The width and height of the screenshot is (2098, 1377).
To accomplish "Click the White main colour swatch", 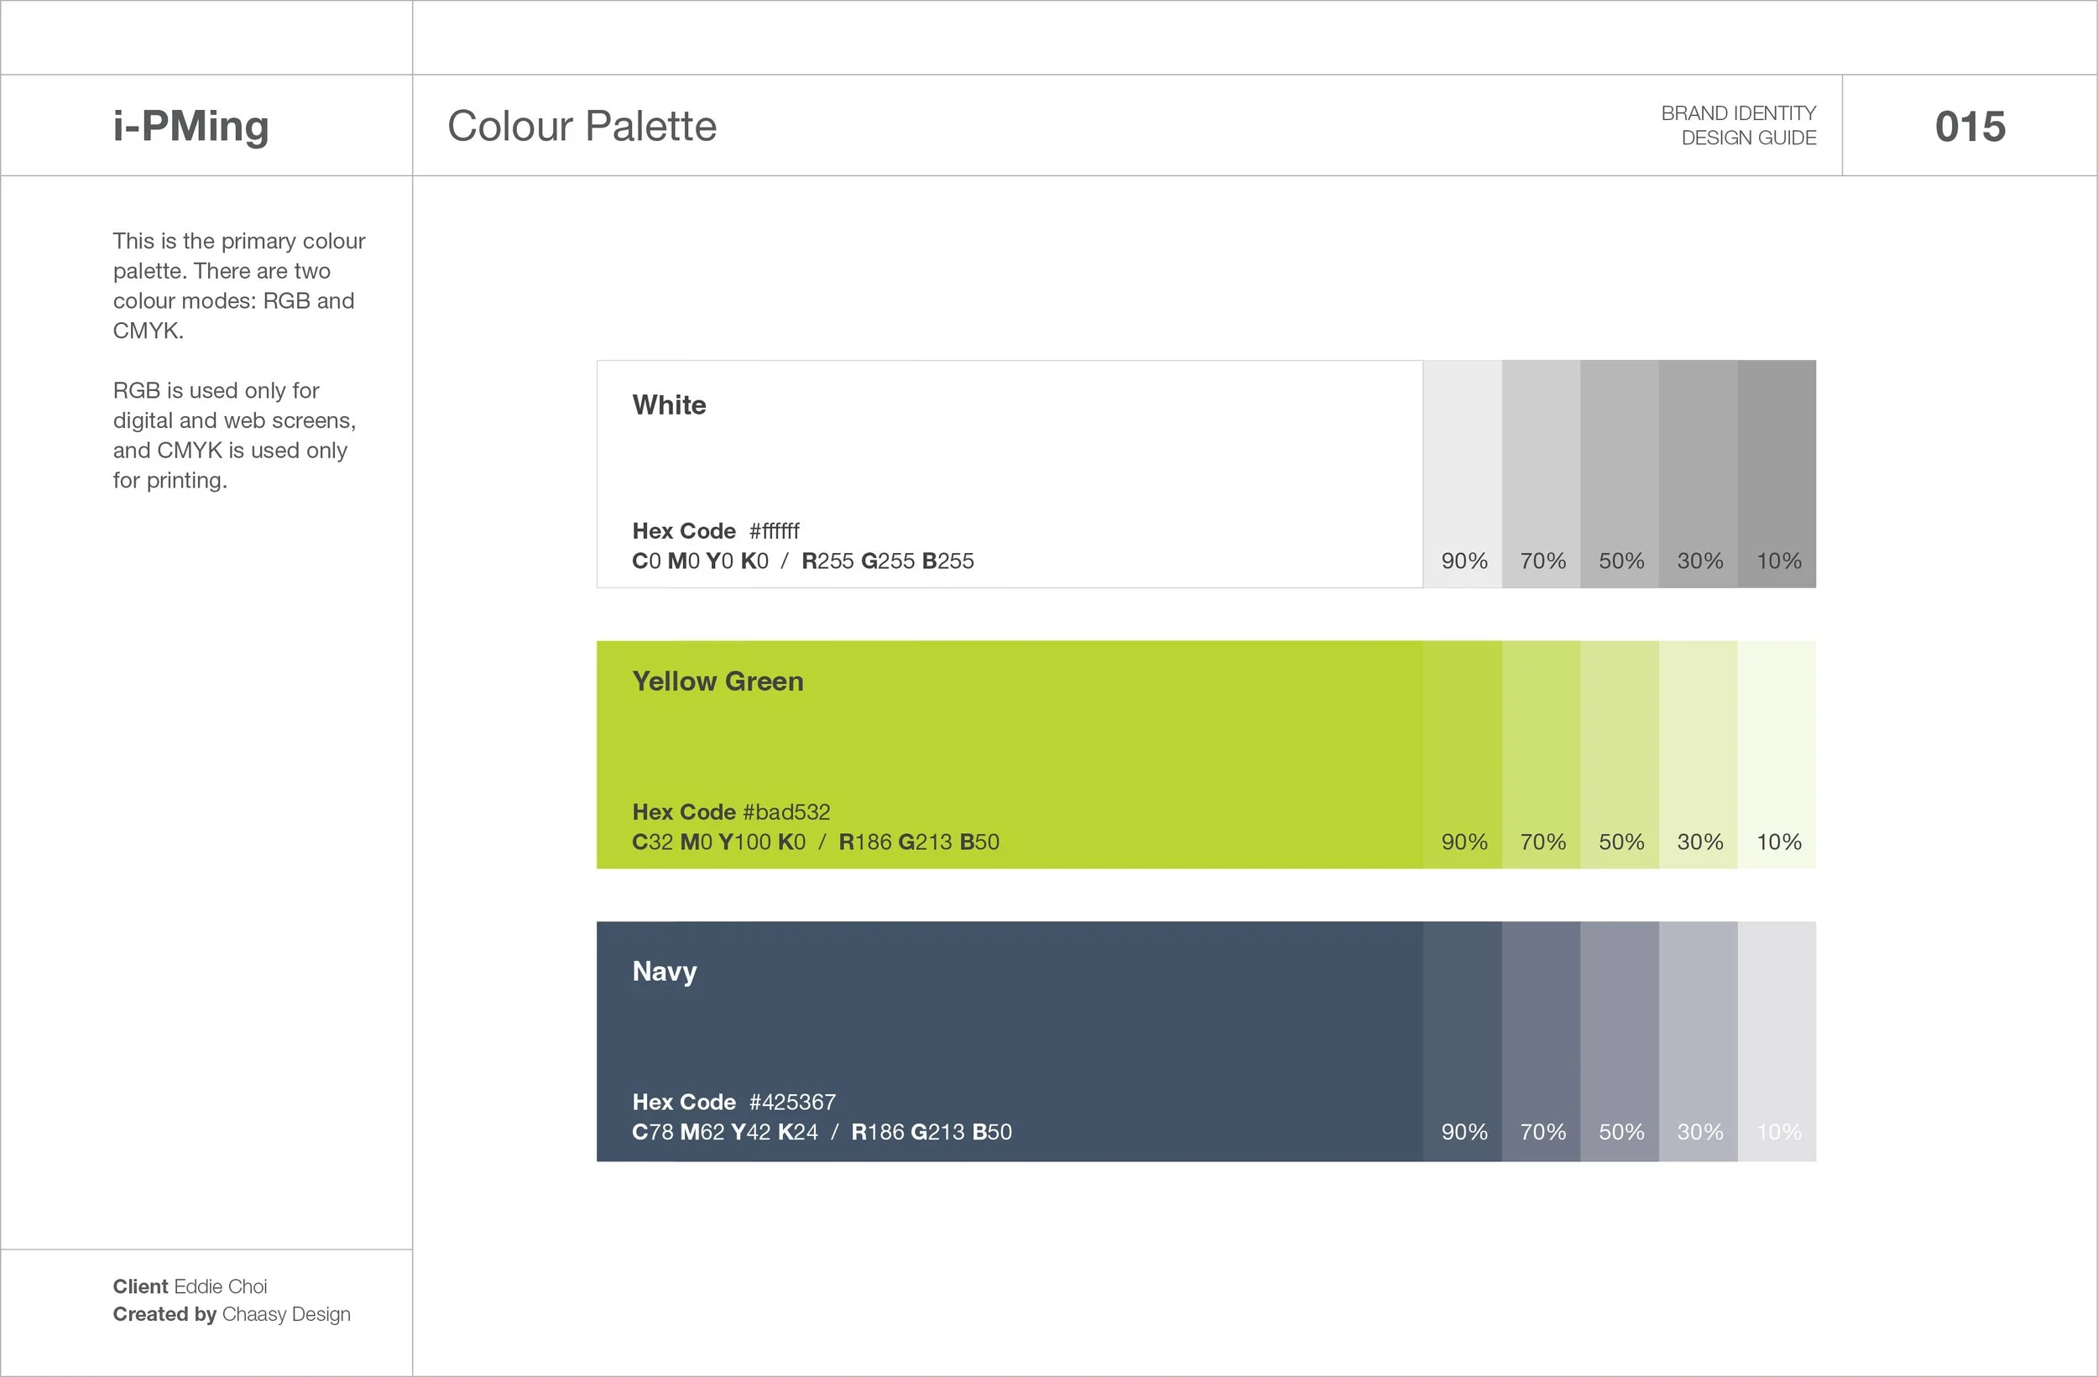I will pyautogui.click(x=1010, y=473).
